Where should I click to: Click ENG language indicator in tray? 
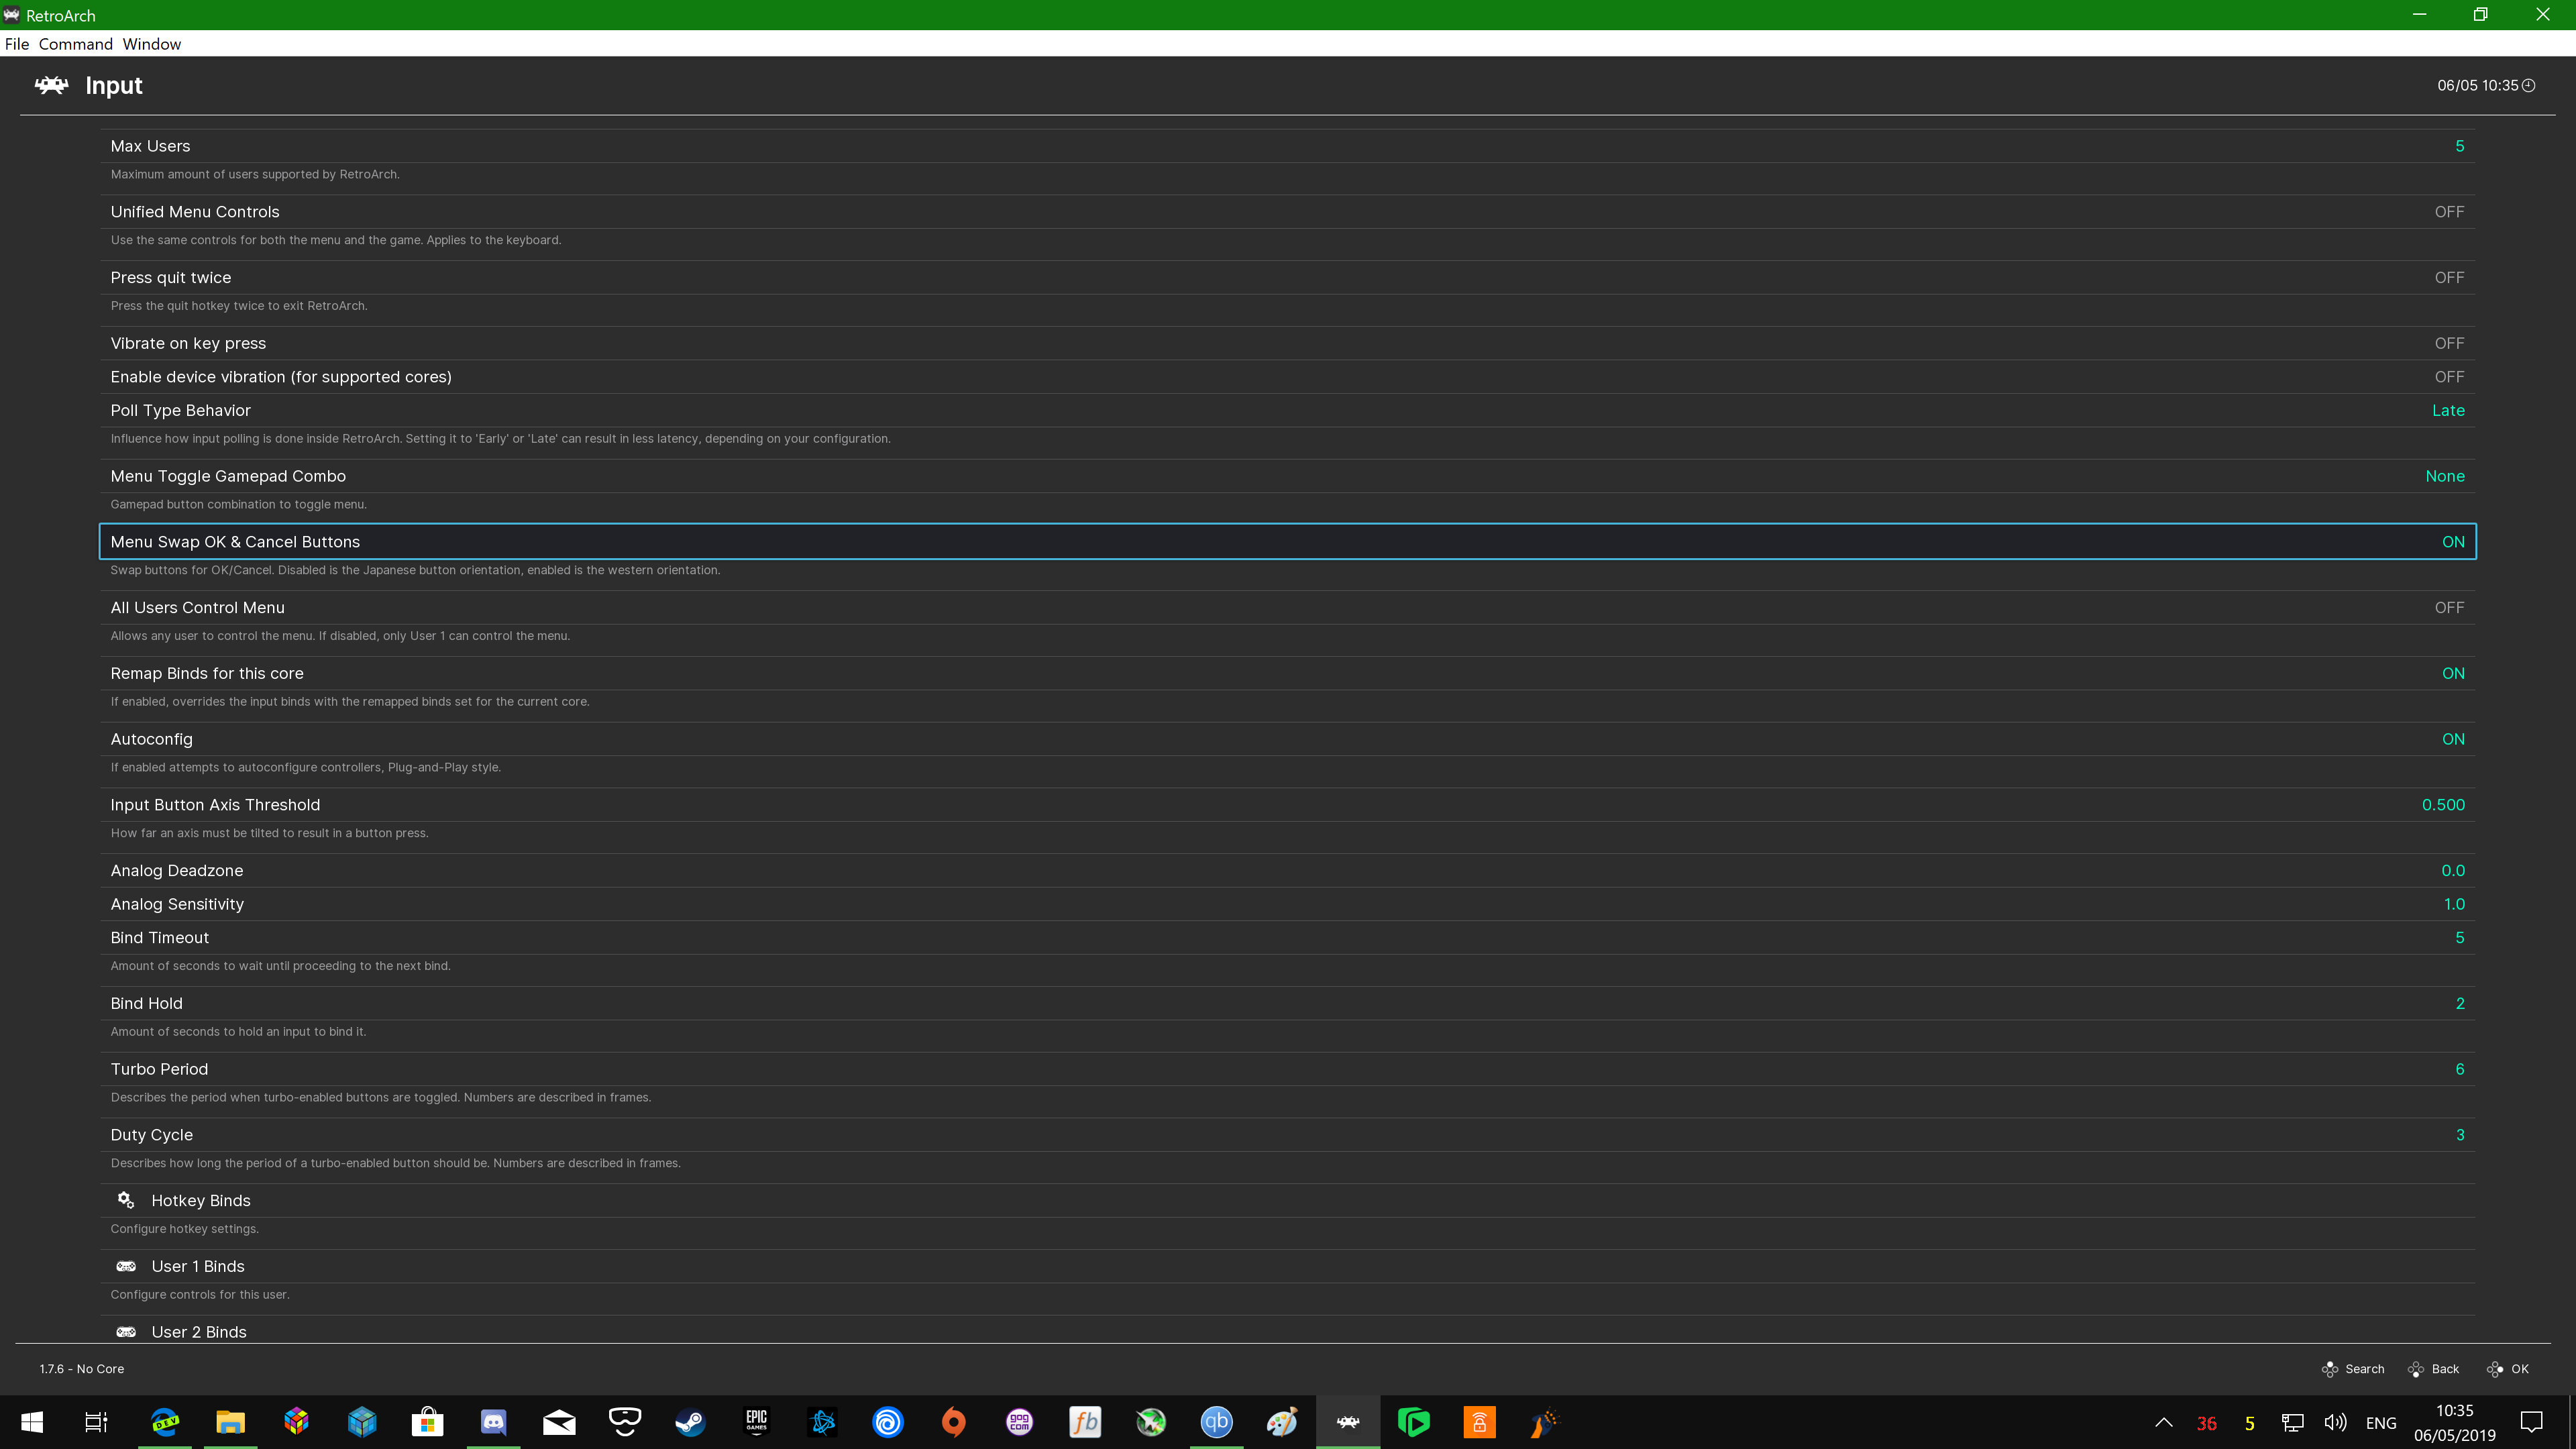point(2381,1422)
